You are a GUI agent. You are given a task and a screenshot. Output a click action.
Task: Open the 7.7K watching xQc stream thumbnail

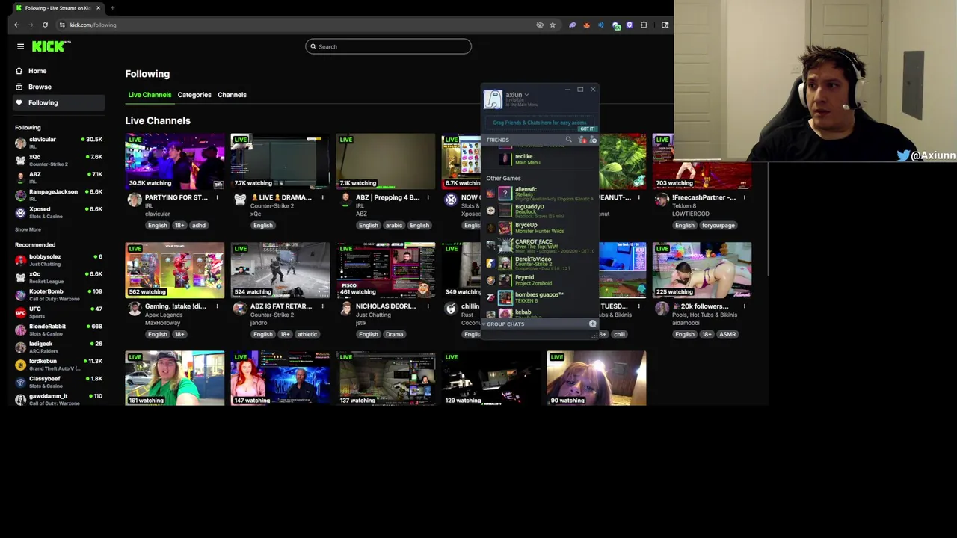280,161
